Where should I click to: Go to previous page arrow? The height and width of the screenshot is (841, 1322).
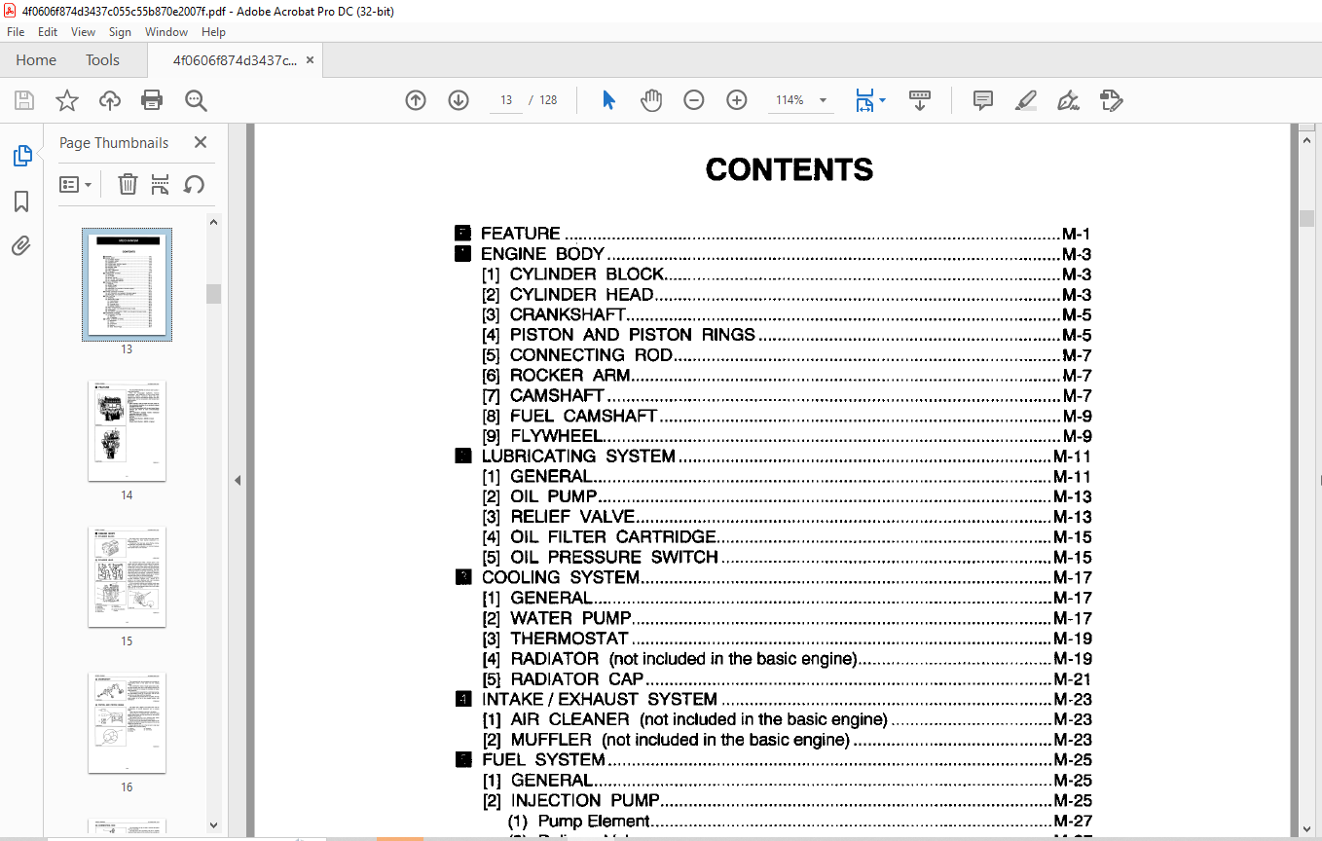point(416,100)
